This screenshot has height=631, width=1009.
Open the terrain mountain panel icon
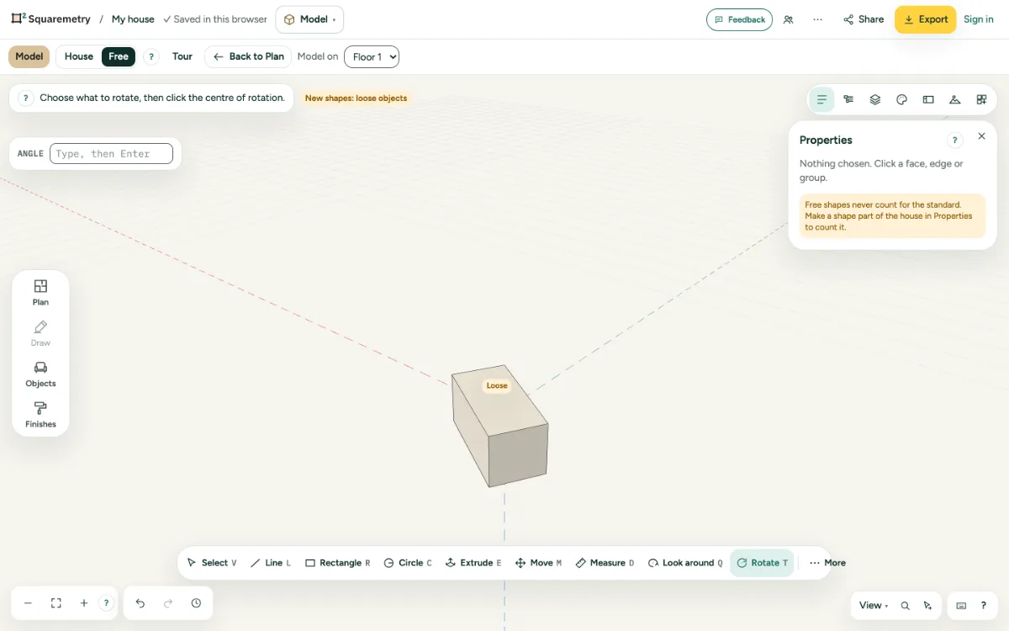[955, 99]
